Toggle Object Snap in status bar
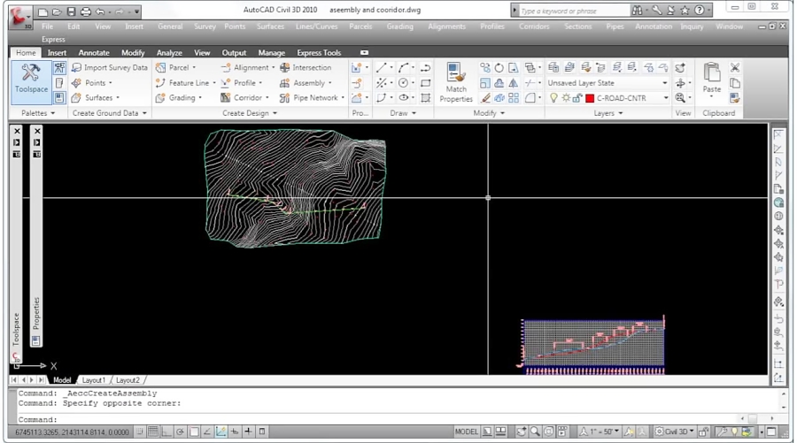797x443 pixels. point(194,432)
